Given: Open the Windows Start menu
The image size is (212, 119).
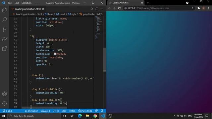Looking at the screenshot, I should [x=4, y=116].
